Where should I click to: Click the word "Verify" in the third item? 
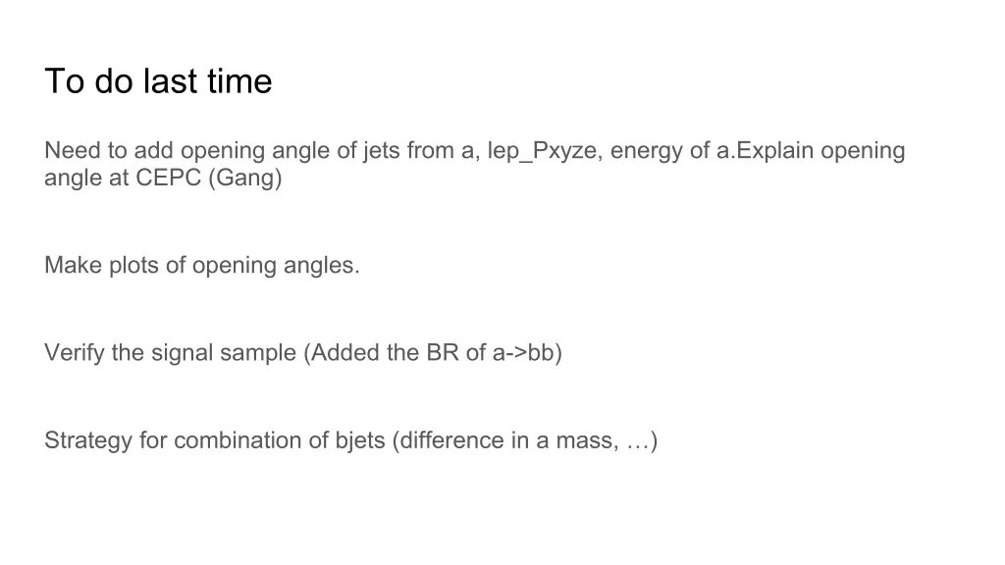(74, 353)
